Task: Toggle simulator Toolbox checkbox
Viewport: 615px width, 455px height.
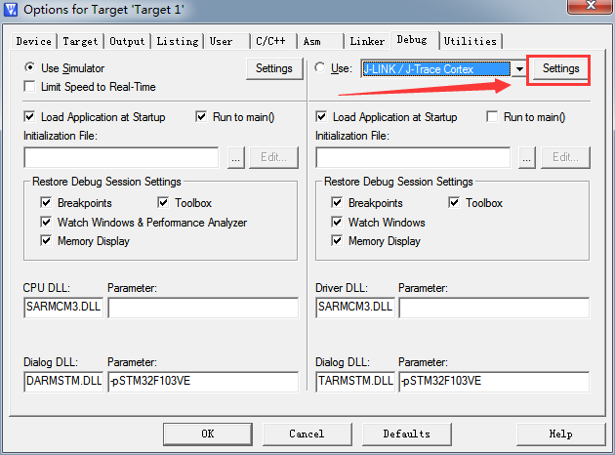Action: 163,202
